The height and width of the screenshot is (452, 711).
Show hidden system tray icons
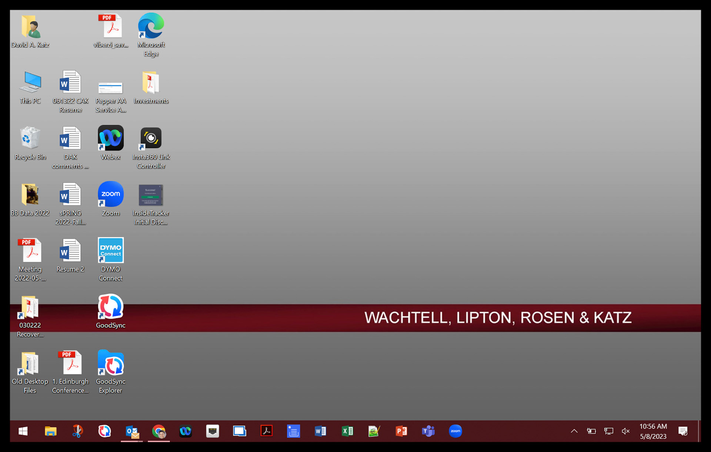574,431
